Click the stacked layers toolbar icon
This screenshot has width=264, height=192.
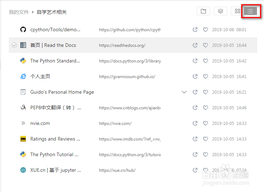coord(221,11)
